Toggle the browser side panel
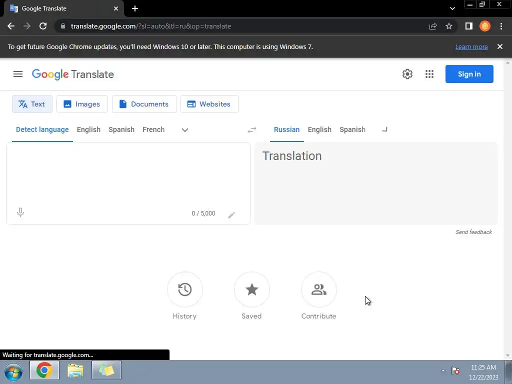This screenshot has height=384, width=512. (x=469, y=26)
